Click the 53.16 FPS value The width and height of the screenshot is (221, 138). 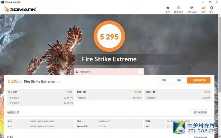[x=137, y=98]
